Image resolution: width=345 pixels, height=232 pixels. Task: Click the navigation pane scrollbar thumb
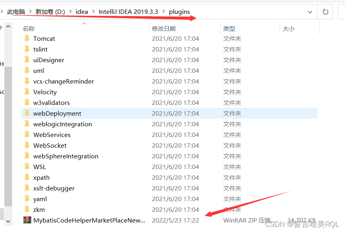coord(8,136)
